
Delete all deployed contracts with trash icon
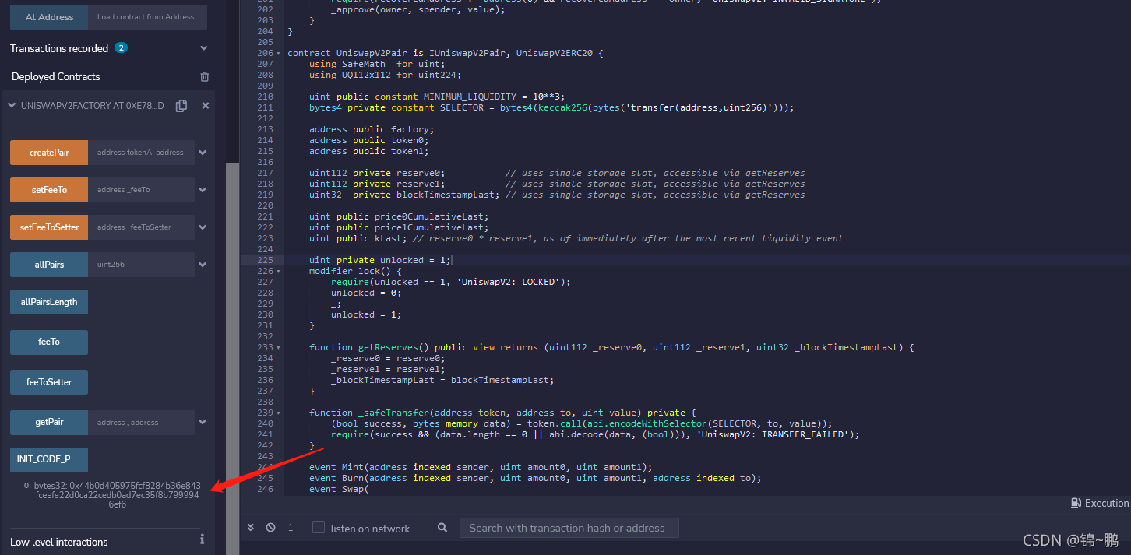(205, 76)
